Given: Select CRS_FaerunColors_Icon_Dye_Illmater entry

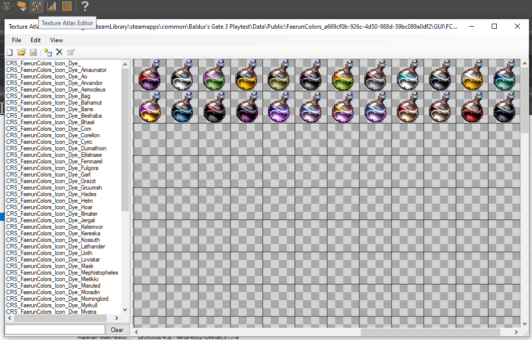Looking at the screenshot, I should 51,214.
